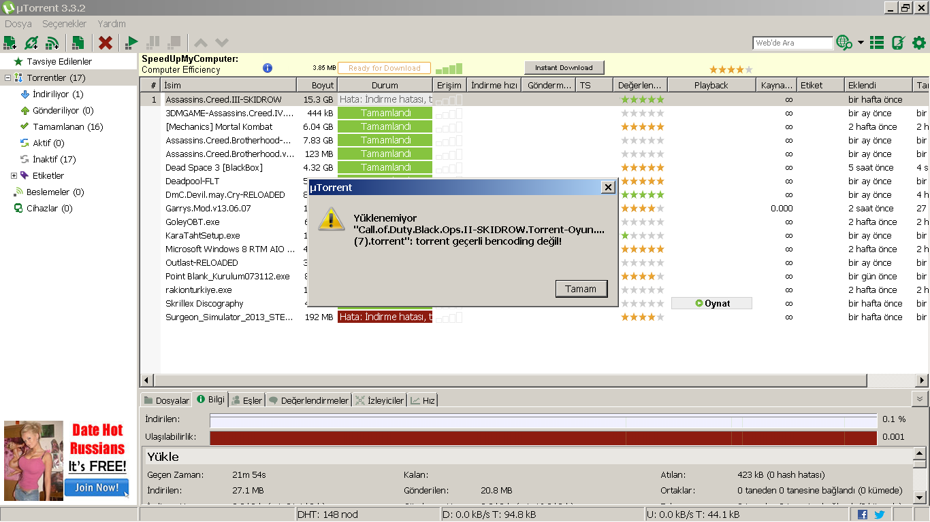Click the move up queue arrow icon
This screenshot has height=522, width=930.
201,43
